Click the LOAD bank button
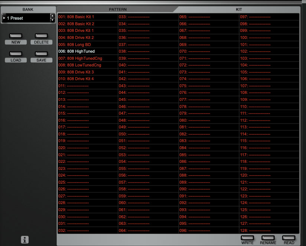This screenshot has width=306, height=246. point(16,54)
